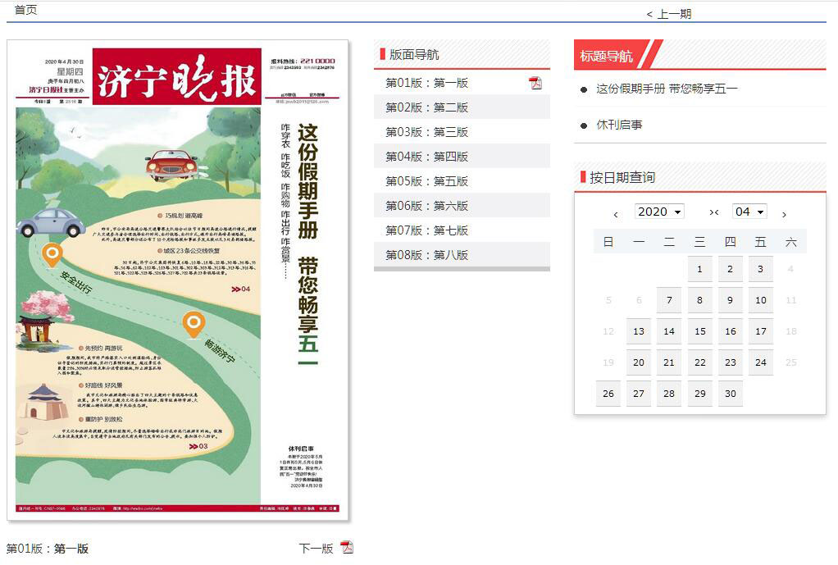
Task: Click the PDF icon beside 下一版
Action: [x=347, y=548]
